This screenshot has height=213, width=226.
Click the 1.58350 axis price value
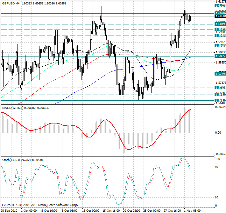tap(221, 63)
